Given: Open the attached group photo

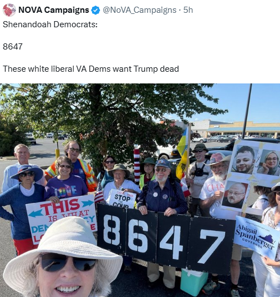Looking at the screenshot, I should click(140, 190).
